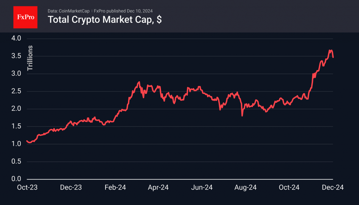Image resolution: width=359 pixels, height=205 pixels.
Task: Click the 2.5 y-axis tick label
Action: tap(16, 91)
